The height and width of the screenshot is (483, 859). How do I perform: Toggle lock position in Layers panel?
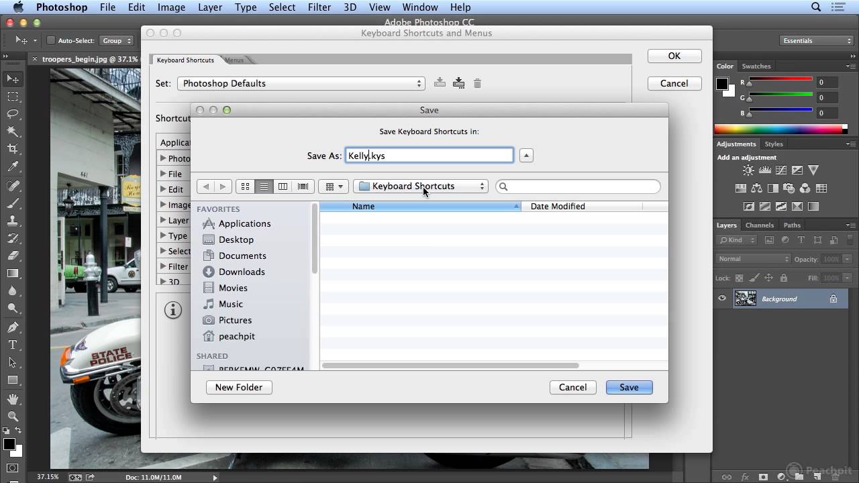(x=768, y=278)
